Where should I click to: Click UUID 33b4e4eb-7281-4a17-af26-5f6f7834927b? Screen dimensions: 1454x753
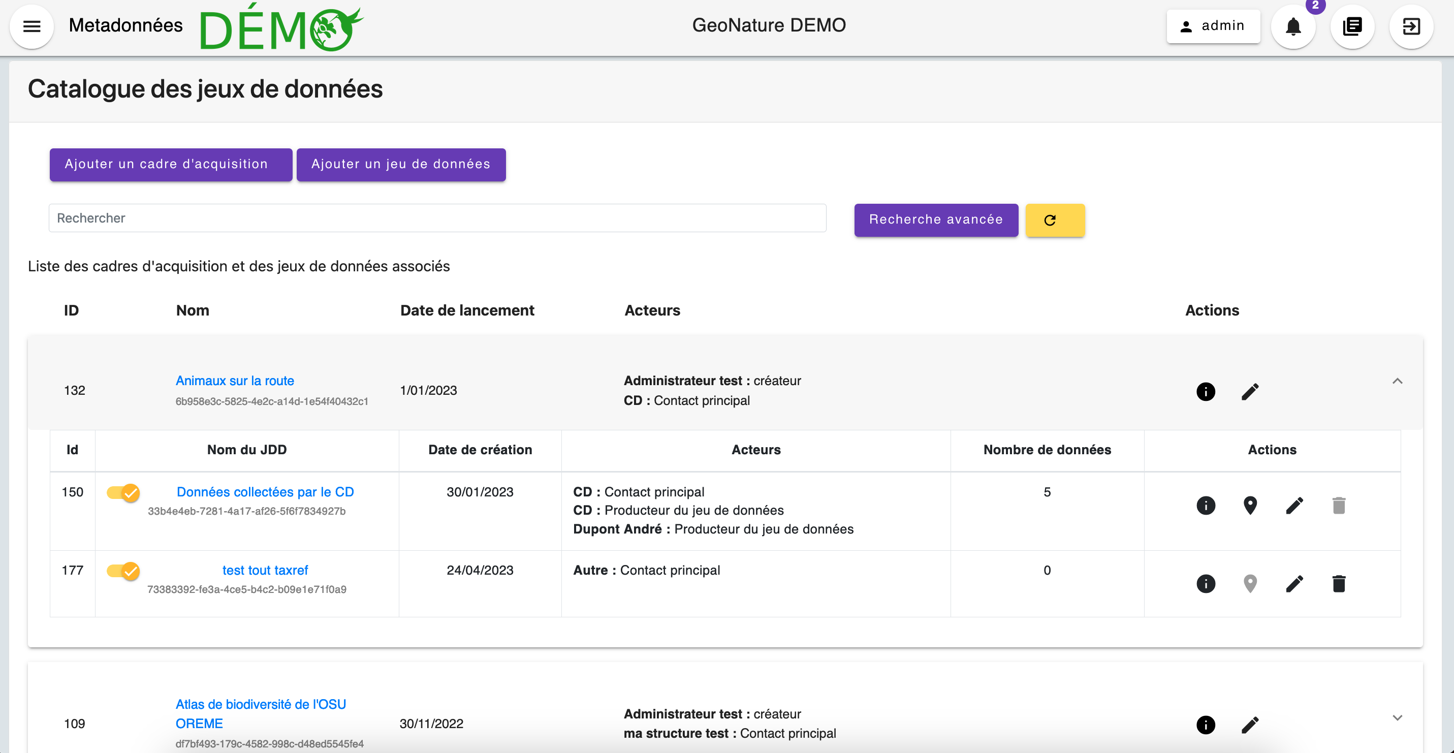247,511
